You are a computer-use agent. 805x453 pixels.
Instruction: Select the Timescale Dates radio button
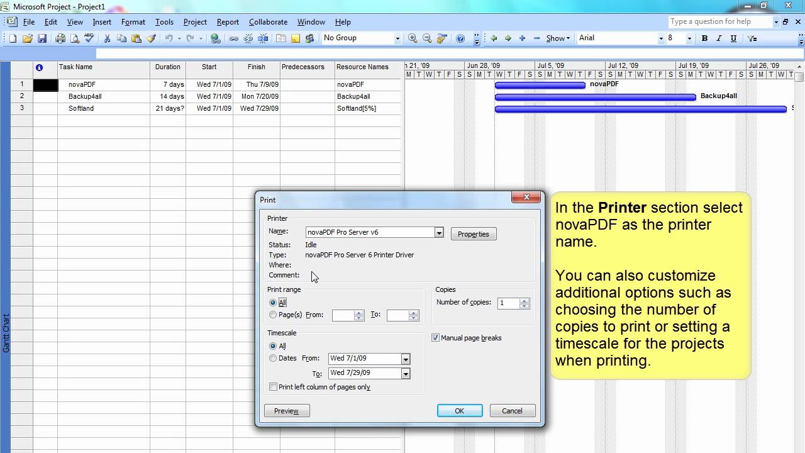coord(273,358)
